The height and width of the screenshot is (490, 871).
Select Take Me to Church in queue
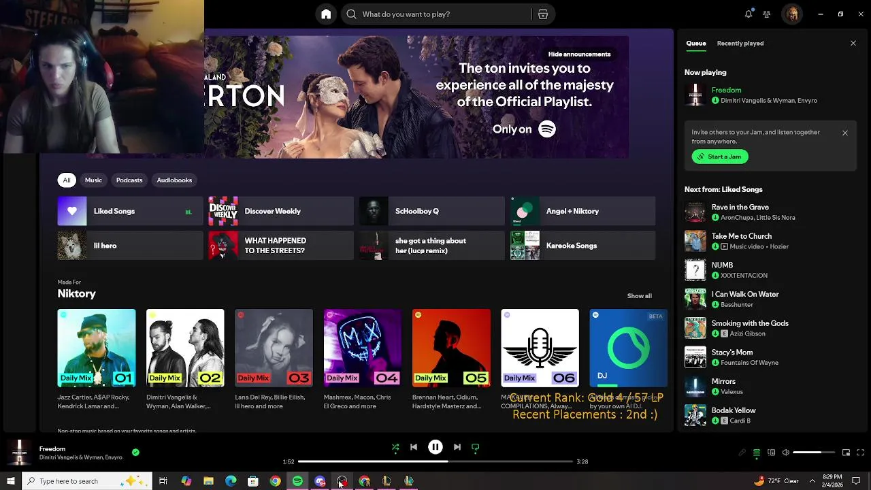pos(770,241)
